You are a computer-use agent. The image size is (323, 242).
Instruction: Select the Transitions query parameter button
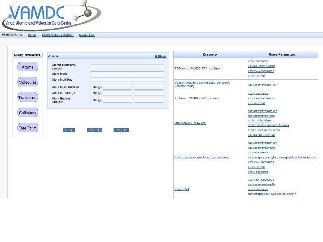(28, 97)
